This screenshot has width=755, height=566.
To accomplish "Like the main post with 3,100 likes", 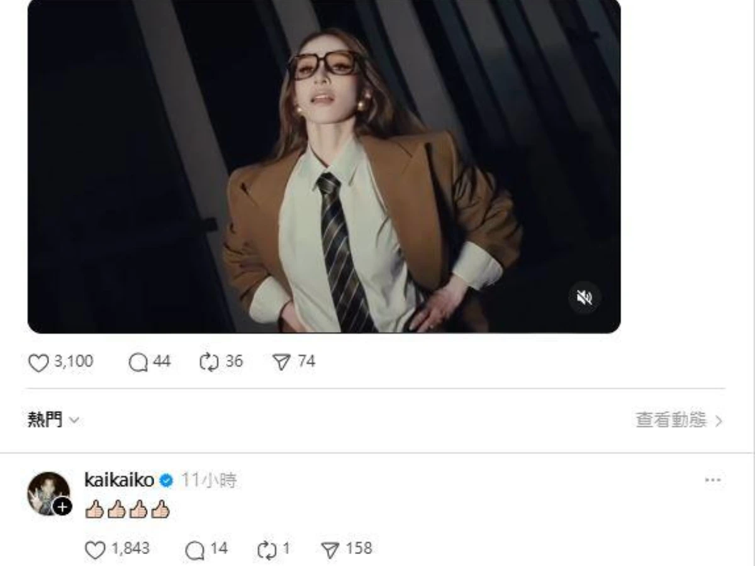I will [x=38, y=362].
